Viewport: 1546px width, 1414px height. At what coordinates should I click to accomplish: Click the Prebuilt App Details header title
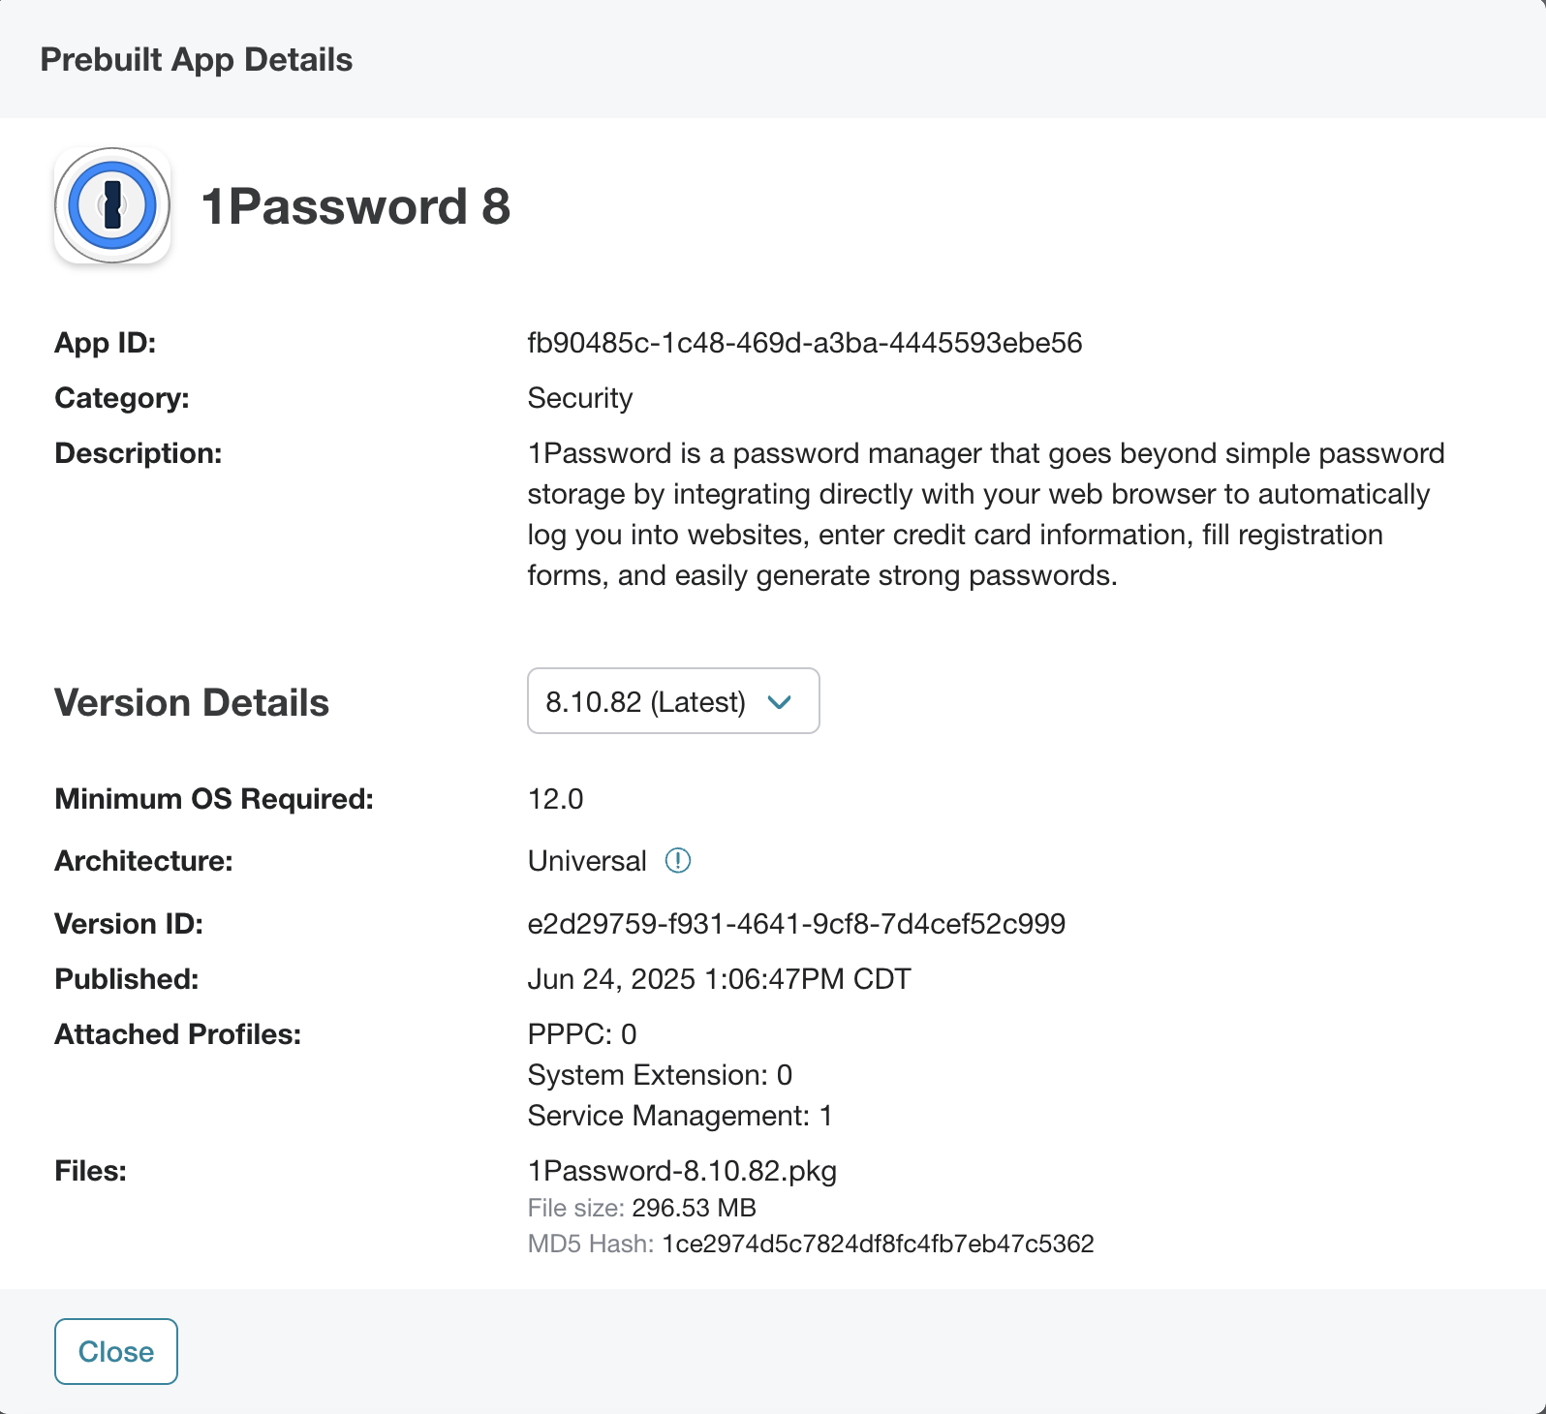coord(197,59)
